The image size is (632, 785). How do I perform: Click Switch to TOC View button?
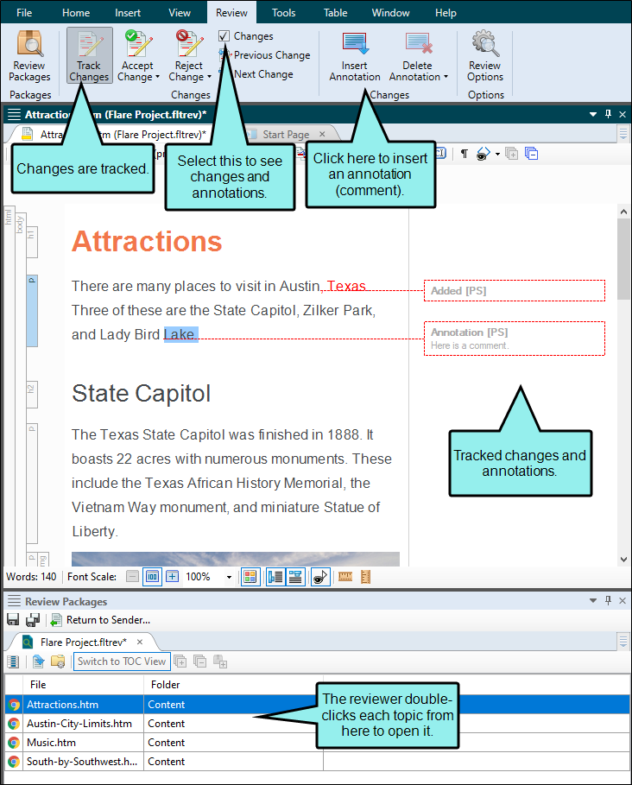click(122, 662)
